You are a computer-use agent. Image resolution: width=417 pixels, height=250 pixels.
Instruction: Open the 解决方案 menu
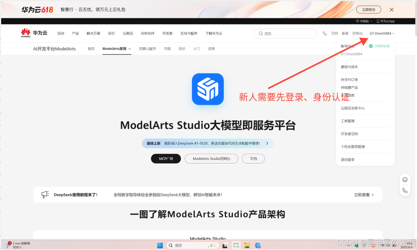point(93,33)
